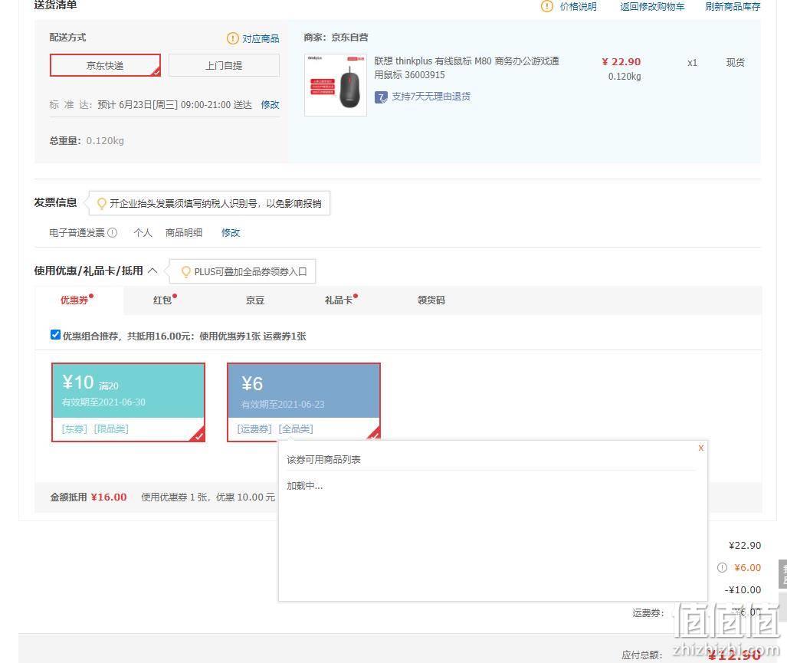Go back via 返回修改购物车 link
The image size is (787, 663).
(652, 7)
